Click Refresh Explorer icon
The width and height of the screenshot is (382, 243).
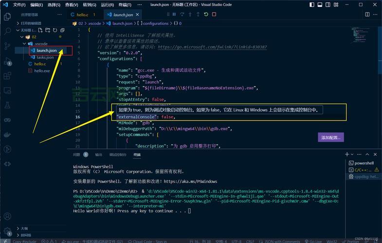click(55, 30)
